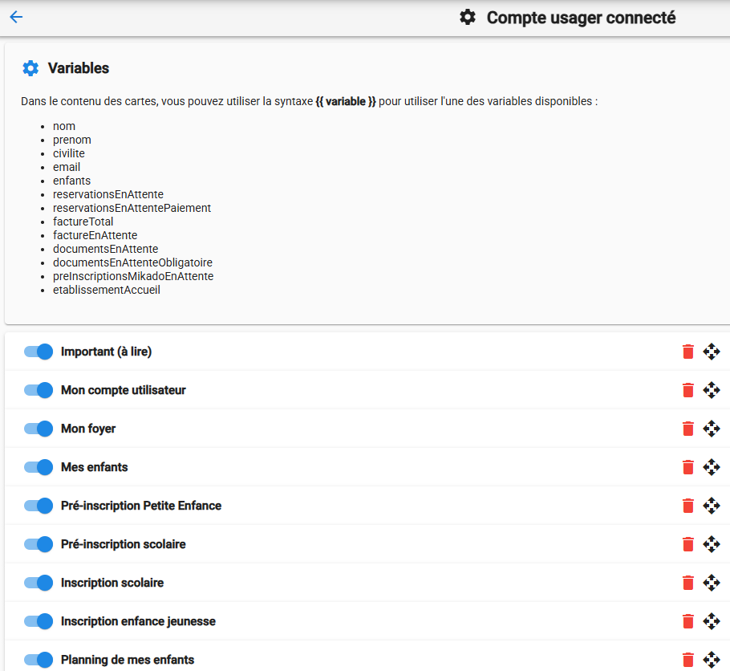Click the move handle for 'Mes enfants'
Viewport: 730px width, 671px height.
point(712,467)
